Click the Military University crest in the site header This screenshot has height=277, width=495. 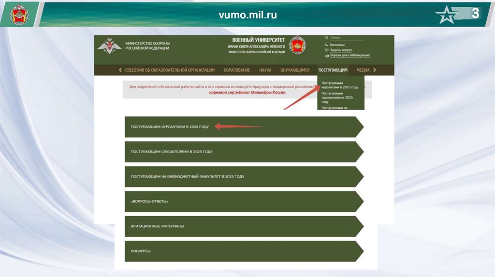click(297, 45)
